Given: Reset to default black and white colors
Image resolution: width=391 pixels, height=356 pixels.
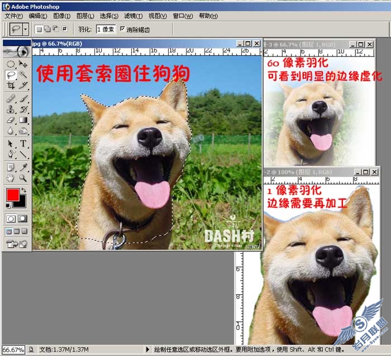Looking at the screenshot, I should pos(8,206).
